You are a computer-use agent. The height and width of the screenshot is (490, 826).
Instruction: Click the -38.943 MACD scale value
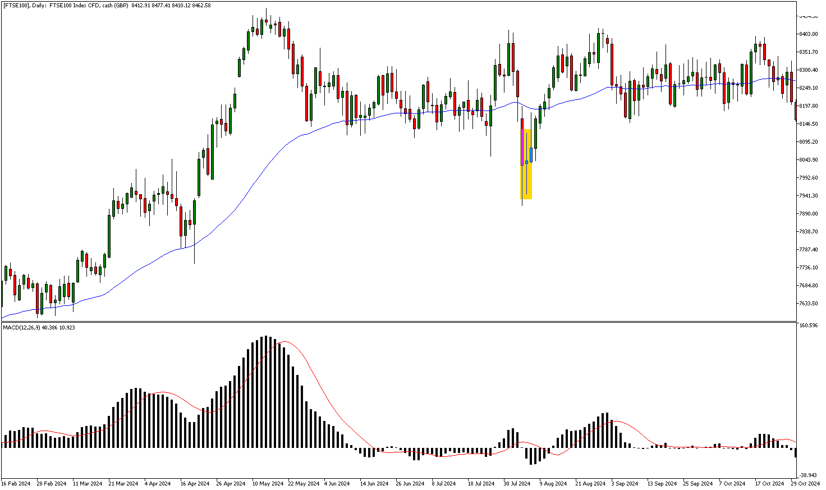click(809, 475)
